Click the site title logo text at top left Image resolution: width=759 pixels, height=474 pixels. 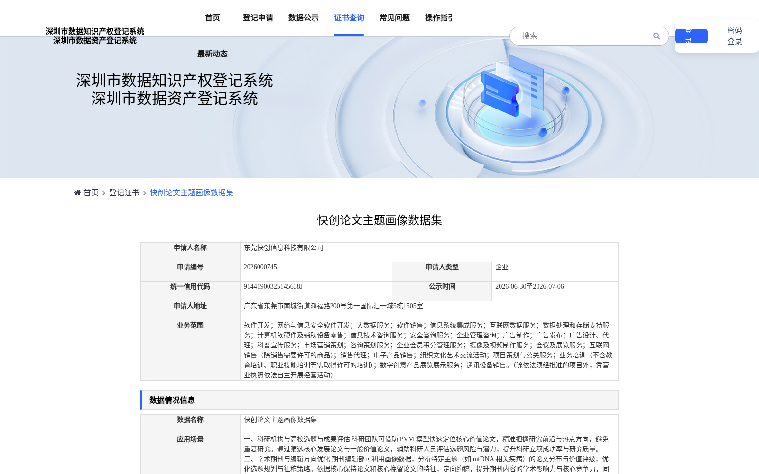pyautogui.click(x=95, y=36)
